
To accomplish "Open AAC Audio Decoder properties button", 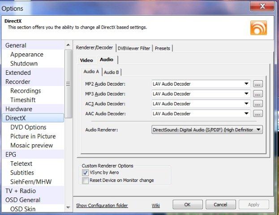I will 258,114.
